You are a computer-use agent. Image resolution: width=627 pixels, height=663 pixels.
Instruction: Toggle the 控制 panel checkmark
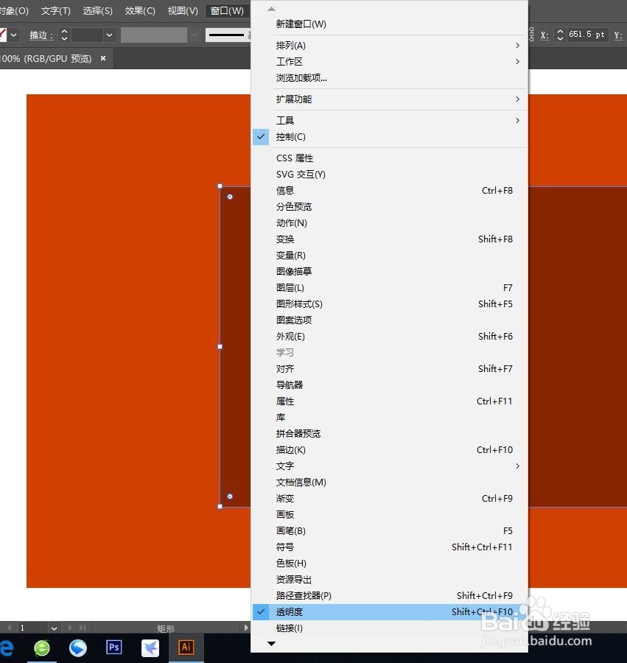[x=291, y=136]
